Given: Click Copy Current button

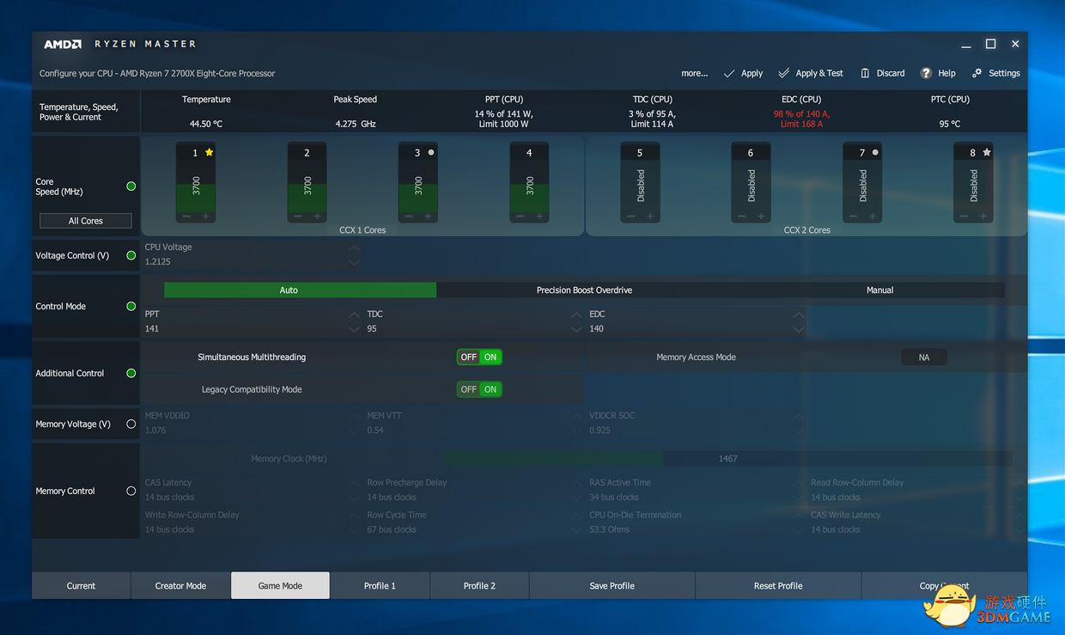Looking at the screenshot, I should (x=944, y=585).
